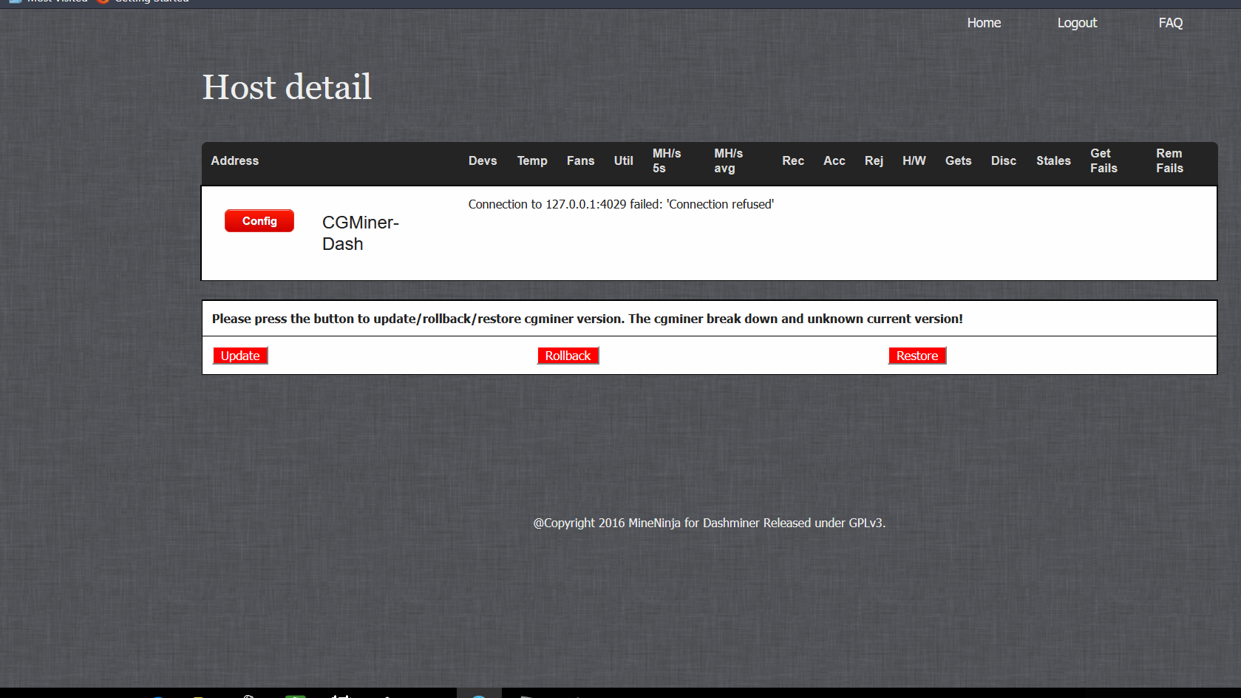
Task: Select the CGMiner-Dash host name
Action: (x=361, y=233)
